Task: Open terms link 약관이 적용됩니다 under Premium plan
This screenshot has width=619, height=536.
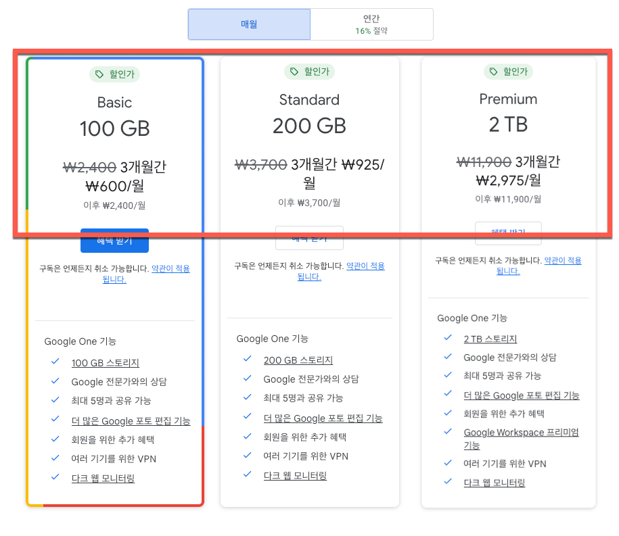Action: click(x=539, y=266)
